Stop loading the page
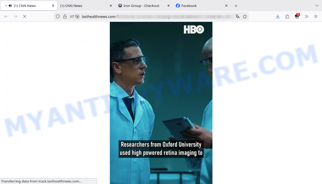This screenshot has width=322, height=184. pos(25,16)
